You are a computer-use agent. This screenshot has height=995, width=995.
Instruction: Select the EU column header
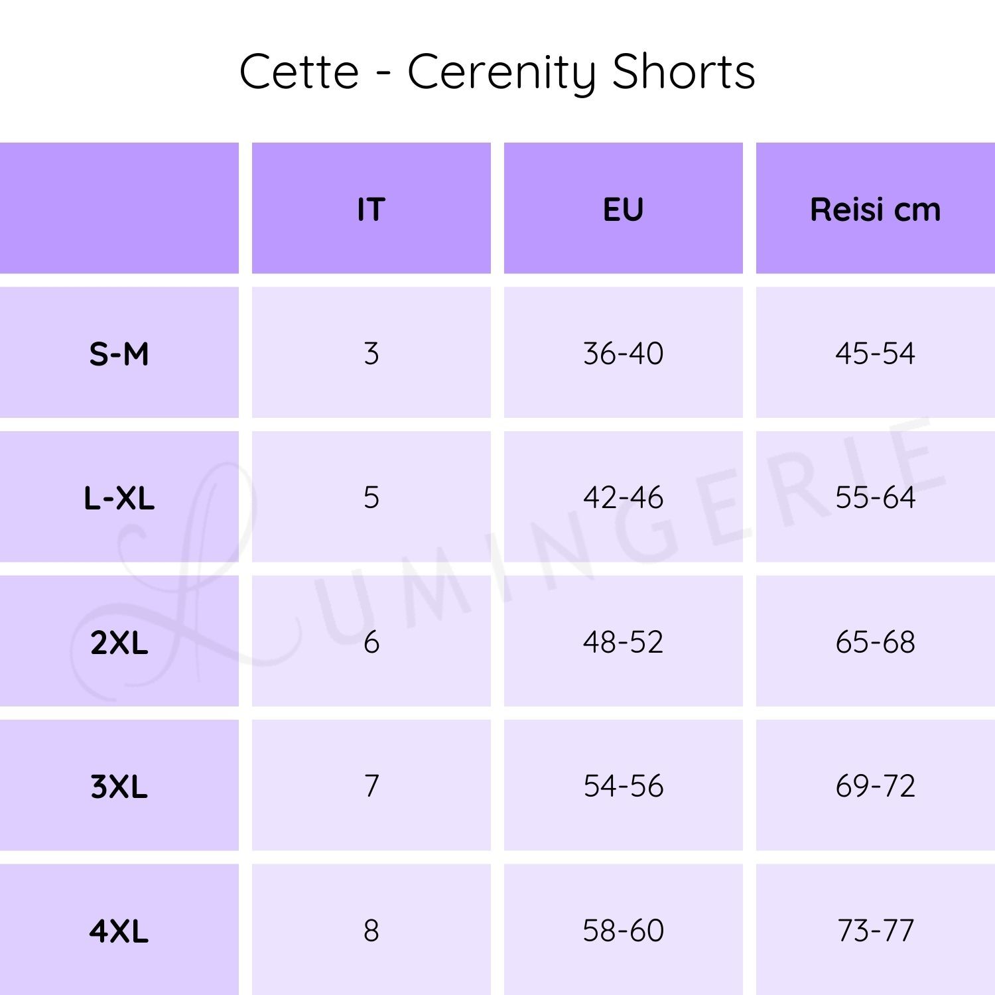(x=623, y=210)
